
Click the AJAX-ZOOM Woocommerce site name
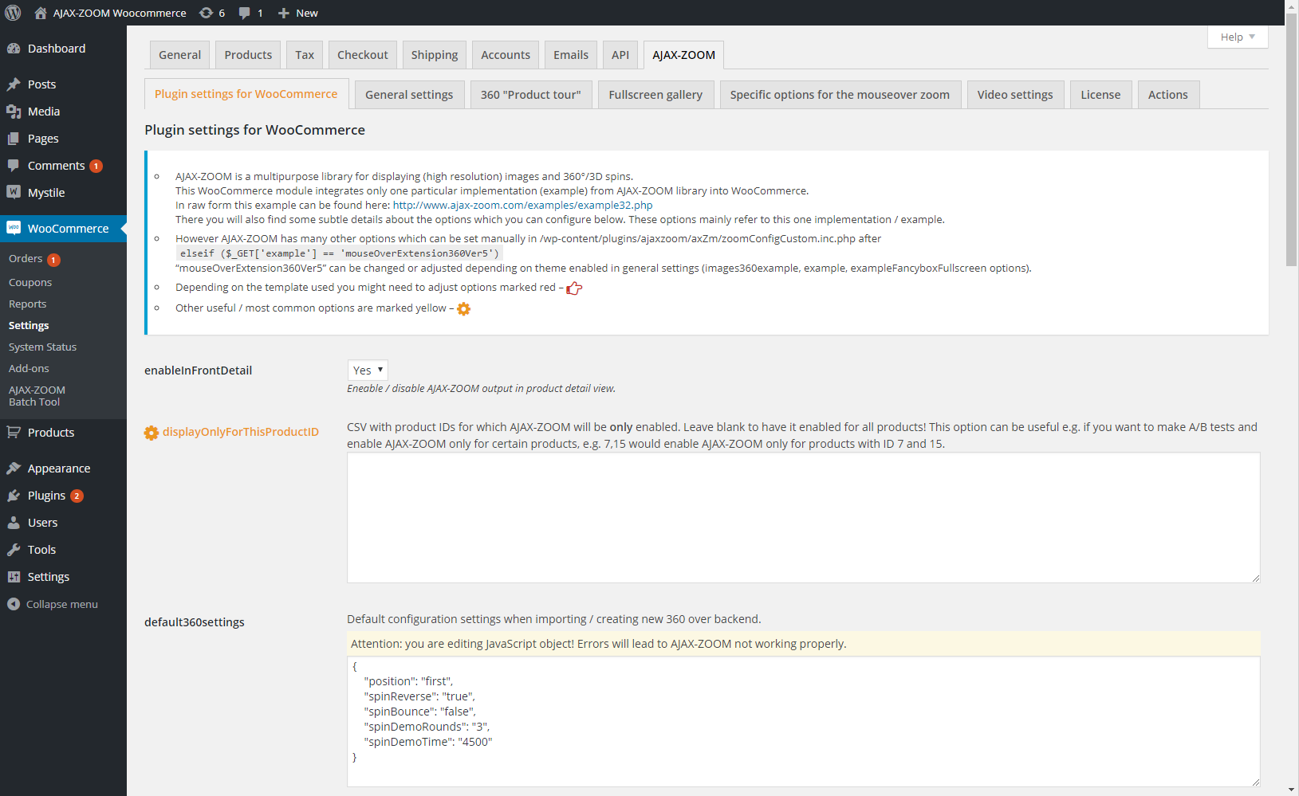tap(120, 13)
